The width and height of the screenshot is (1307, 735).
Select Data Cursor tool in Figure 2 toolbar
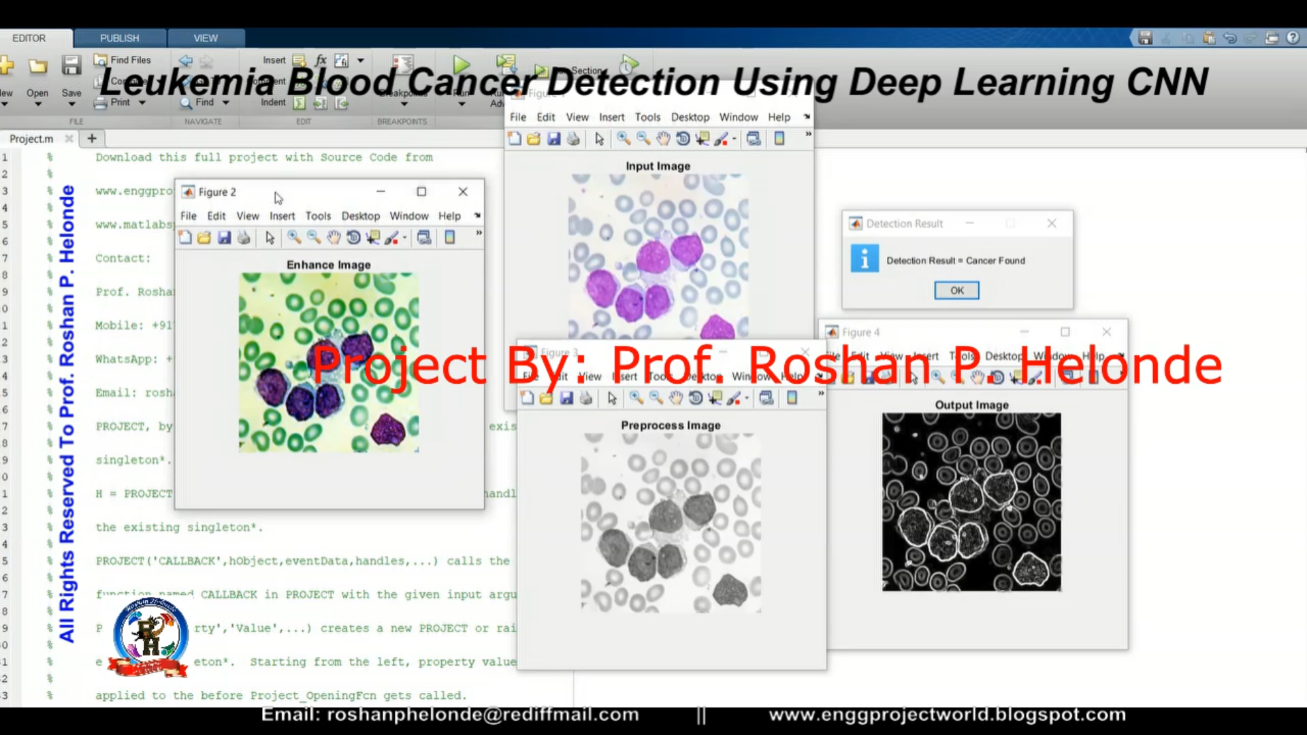coord(373,238)
